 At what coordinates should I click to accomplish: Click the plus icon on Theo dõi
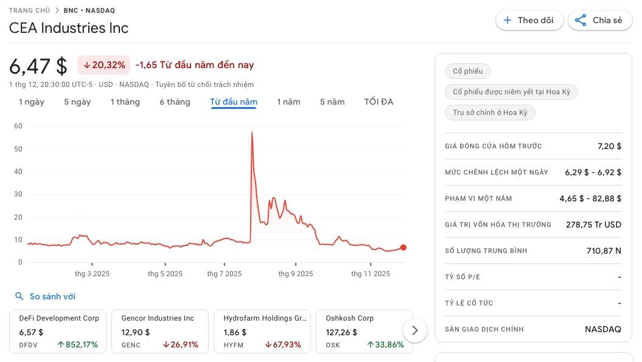pyautogui.click(x=508, y=20)
